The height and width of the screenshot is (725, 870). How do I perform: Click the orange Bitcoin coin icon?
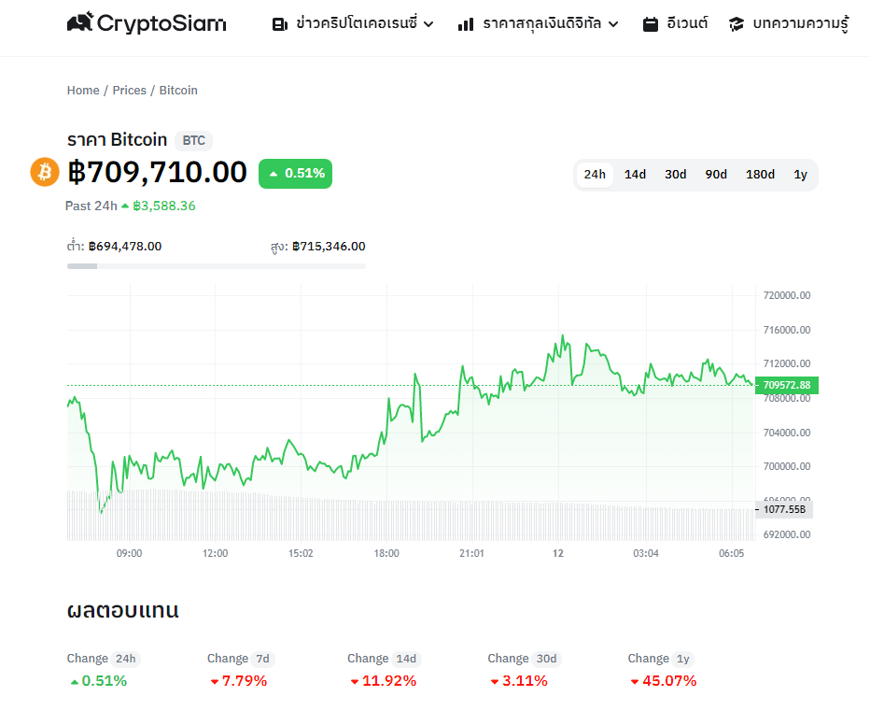[45, 172]
